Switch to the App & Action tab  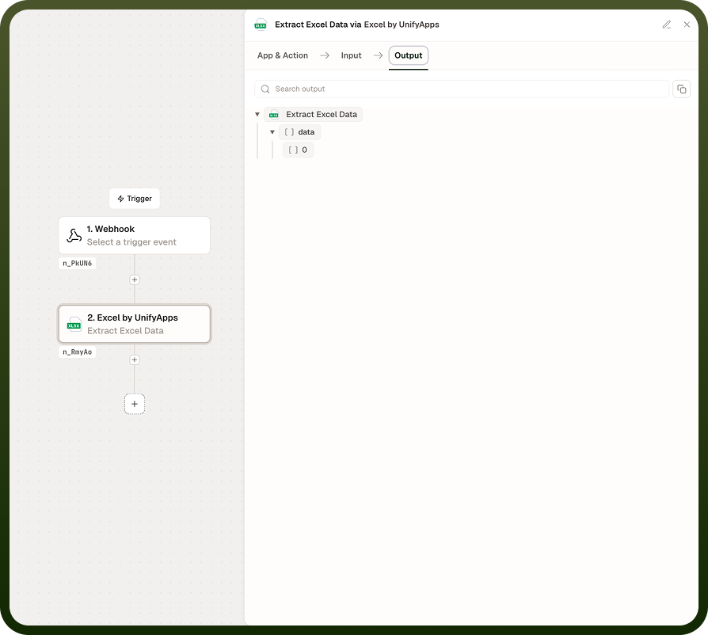283,55
